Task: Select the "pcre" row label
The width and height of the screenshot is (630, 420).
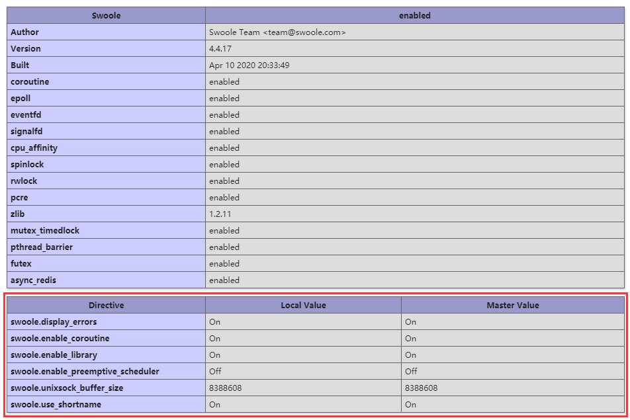Action: tap(19, 197)
